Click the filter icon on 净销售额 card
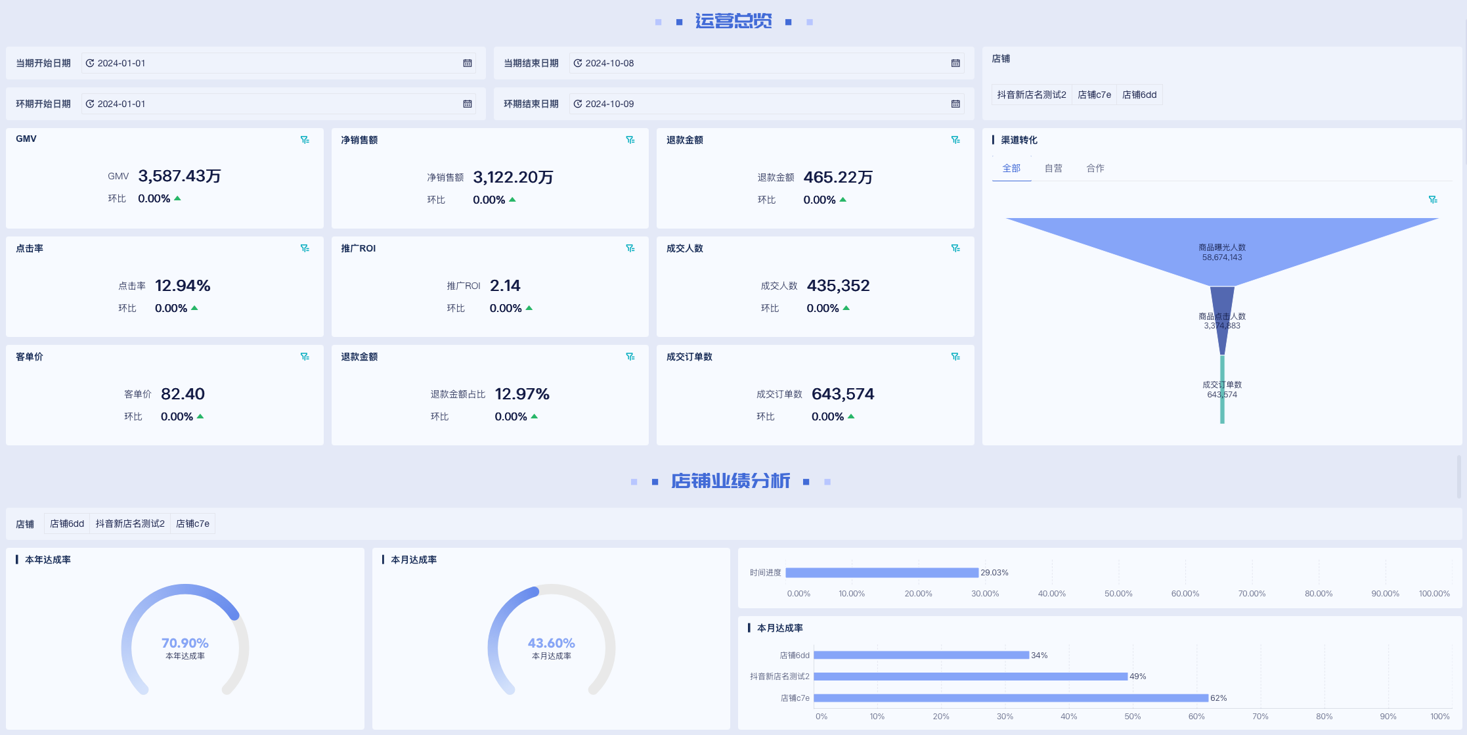Viewport: 1467px width, 735px height. pos(630,140)
